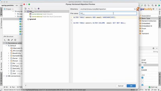Image resolution: width=161 pixels, height=91 pixels.
Task: Click the push arrow icon in IDE toolbar
Action: click(142, 5)
